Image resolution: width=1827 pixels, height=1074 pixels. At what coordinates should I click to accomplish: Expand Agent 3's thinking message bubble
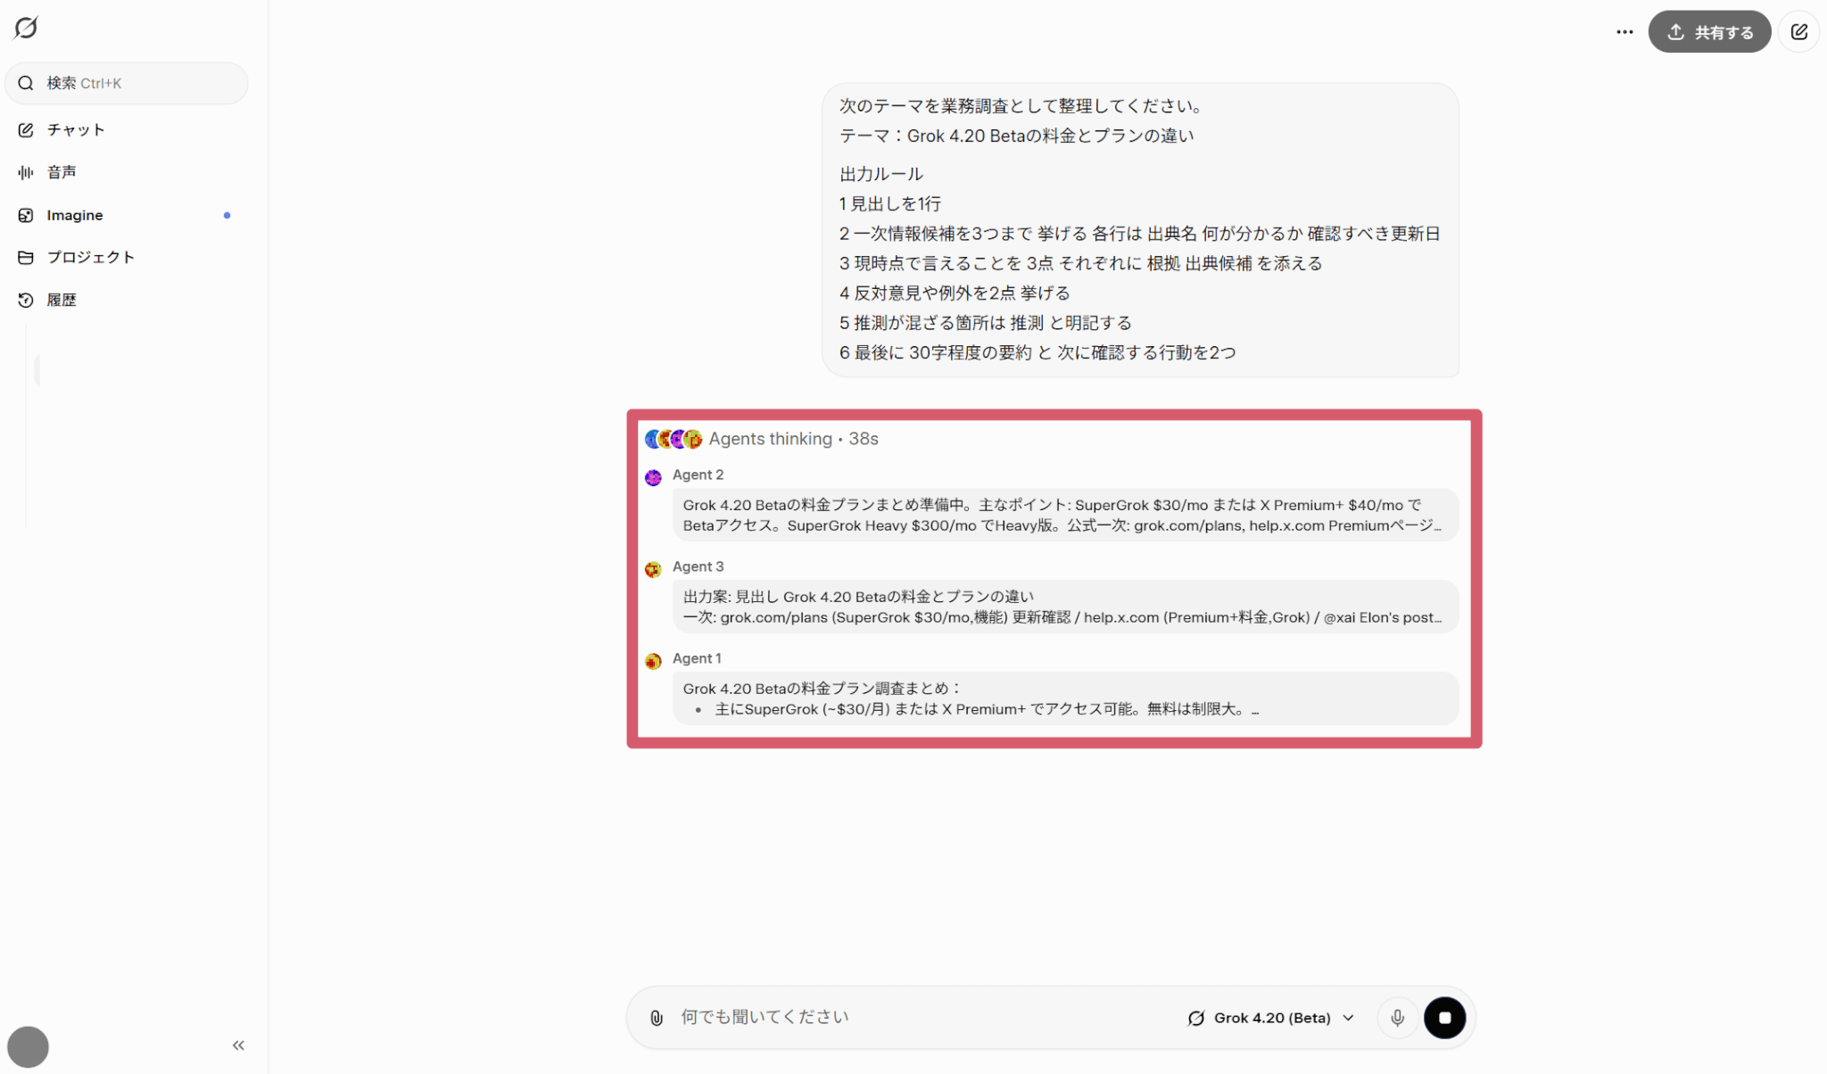click(x=1064, y=607)
